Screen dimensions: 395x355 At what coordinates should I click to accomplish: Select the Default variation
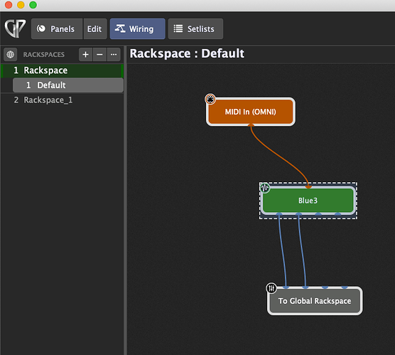coord(68,85)
